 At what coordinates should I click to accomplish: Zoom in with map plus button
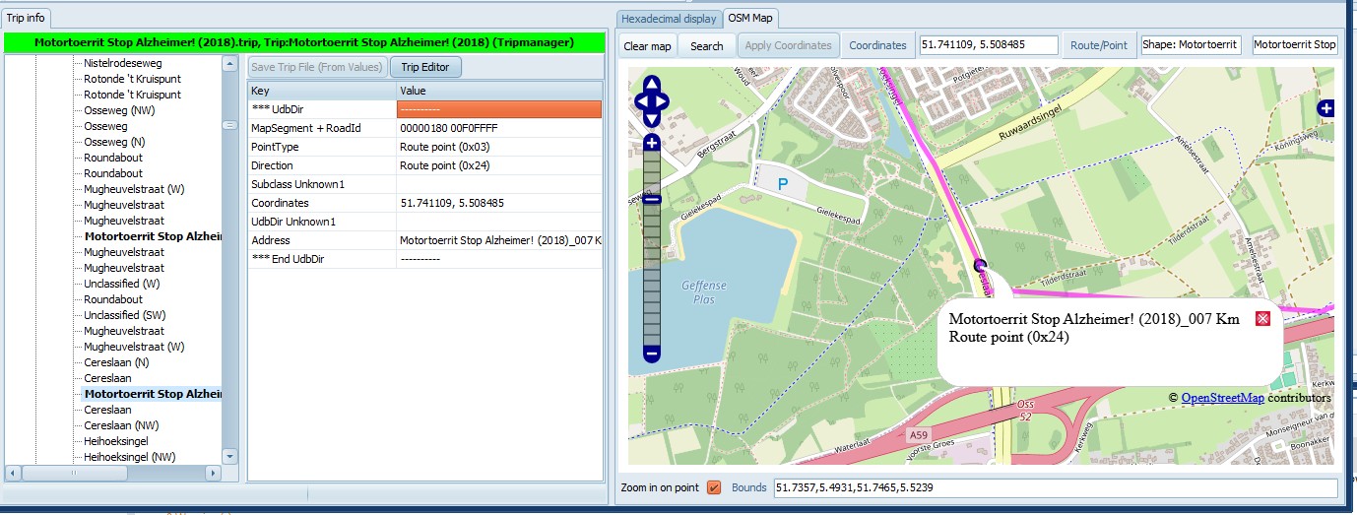(x=651, y=143)
